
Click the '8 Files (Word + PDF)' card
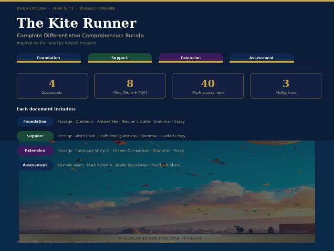click(x=130, y=86)
